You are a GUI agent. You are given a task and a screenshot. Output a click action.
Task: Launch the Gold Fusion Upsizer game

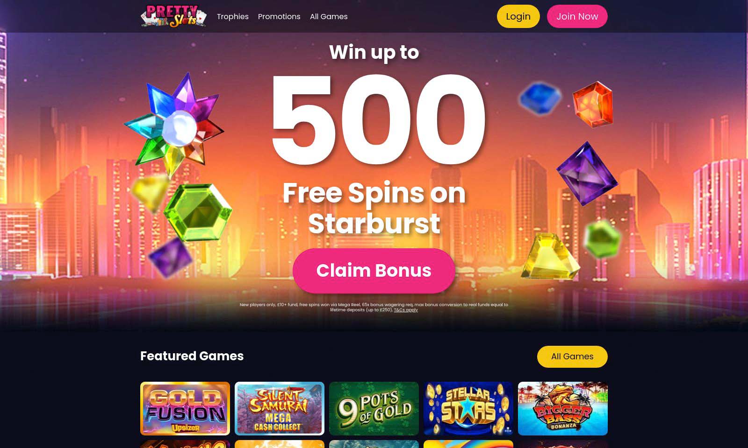(x=185, y=409)
